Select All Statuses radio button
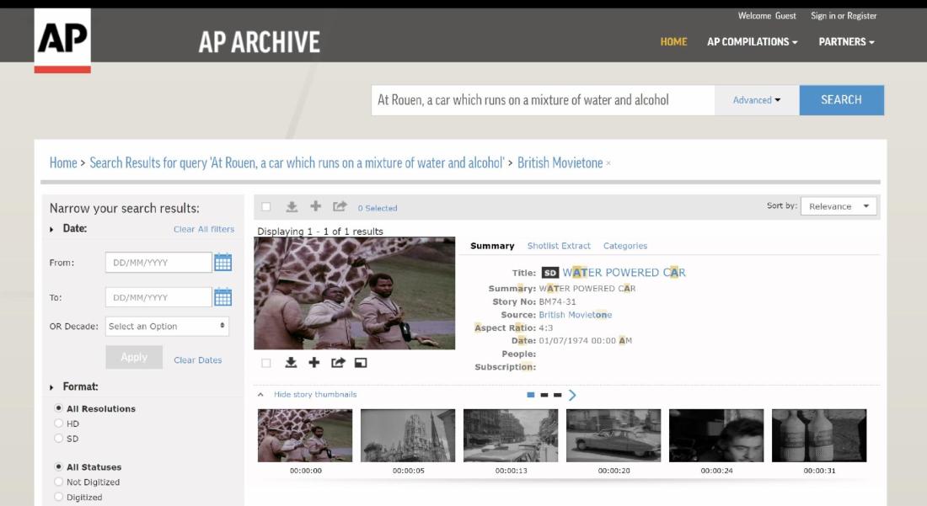Viewport: 927px width, 506px height. [x=58, y=466]
